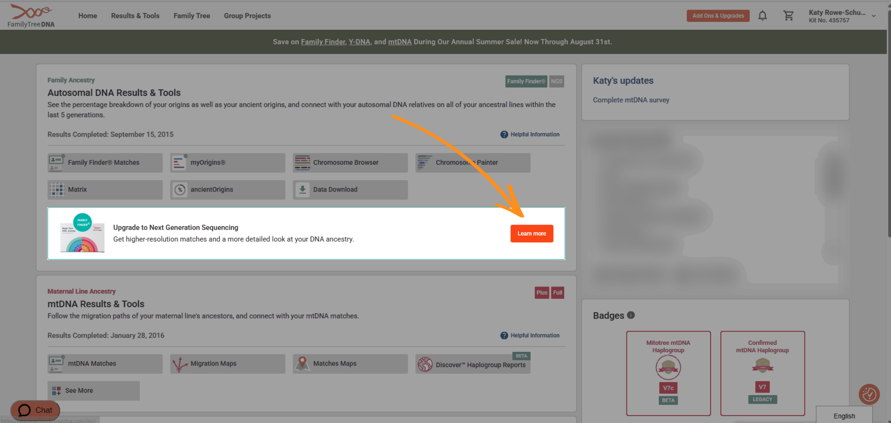Open the Complete mtDNA survey link
The width and height of the screenshot is (891, 423).
tap(631, 100)
